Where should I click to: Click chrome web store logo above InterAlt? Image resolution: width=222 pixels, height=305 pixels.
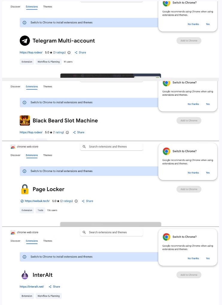(x=13, y=233)
